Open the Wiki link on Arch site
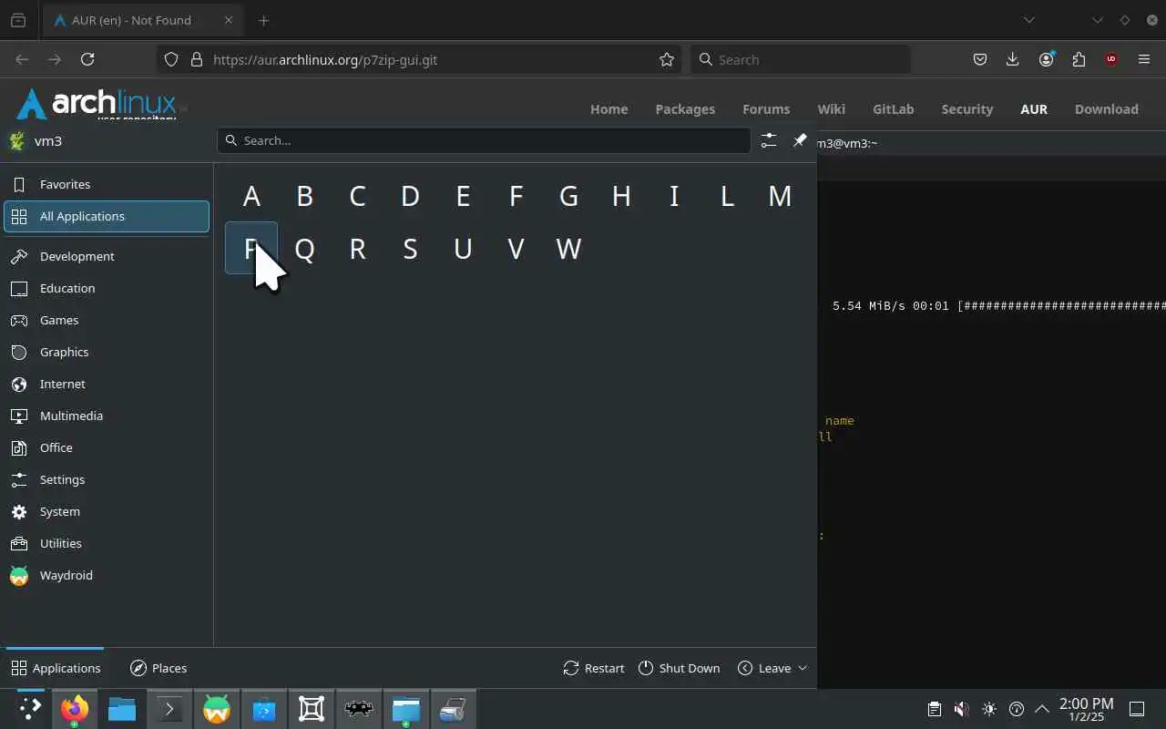Screen dimensions: 1166x729 click(x=831, y=108)
